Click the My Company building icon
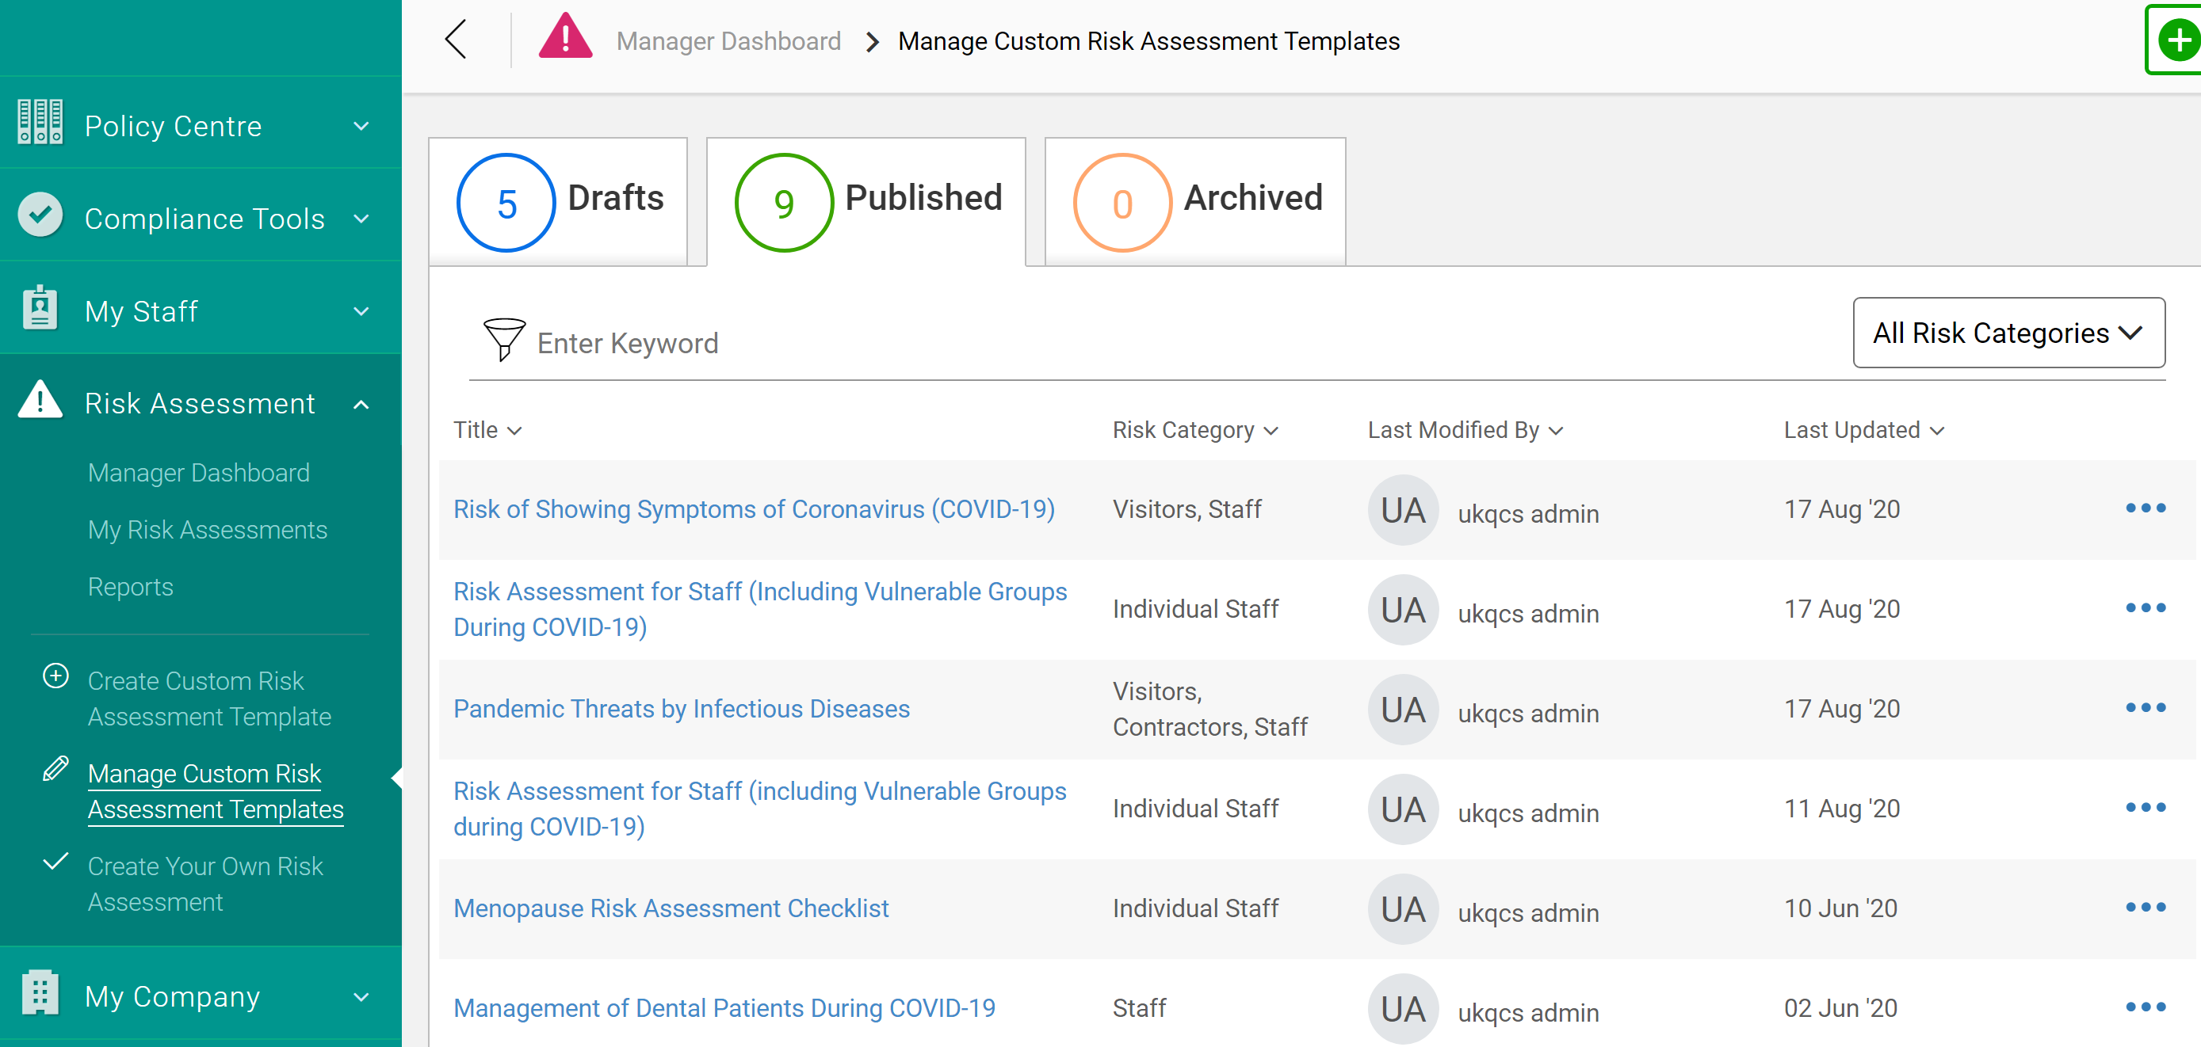This screenshot has width=2201, height=1047. pos(40,992)
